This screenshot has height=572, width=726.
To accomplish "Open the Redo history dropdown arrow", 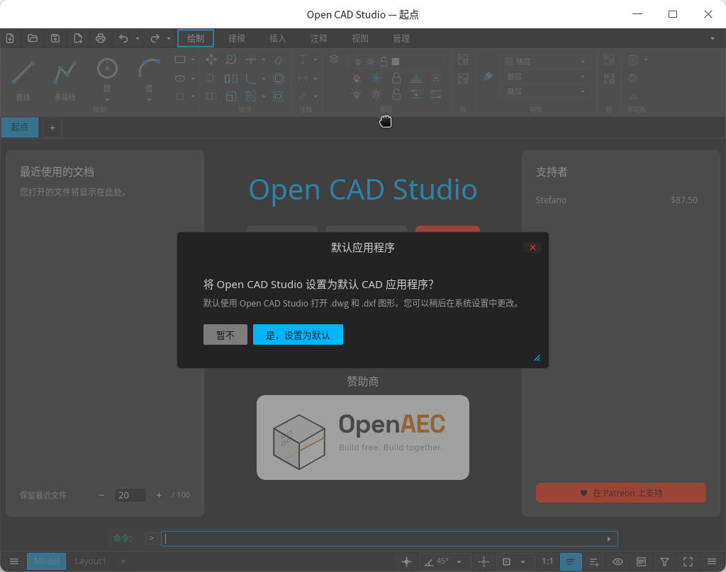I will click(x=169, y=38).
